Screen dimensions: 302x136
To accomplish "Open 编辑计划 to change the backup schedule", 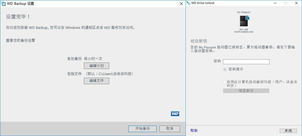I will 96,66.
